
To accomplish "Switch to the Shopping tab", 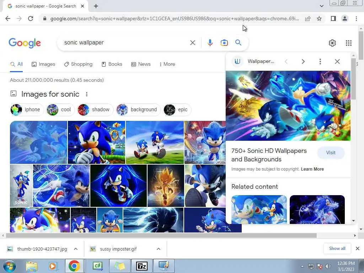I will pyautogui.click(x=78, y=64).
